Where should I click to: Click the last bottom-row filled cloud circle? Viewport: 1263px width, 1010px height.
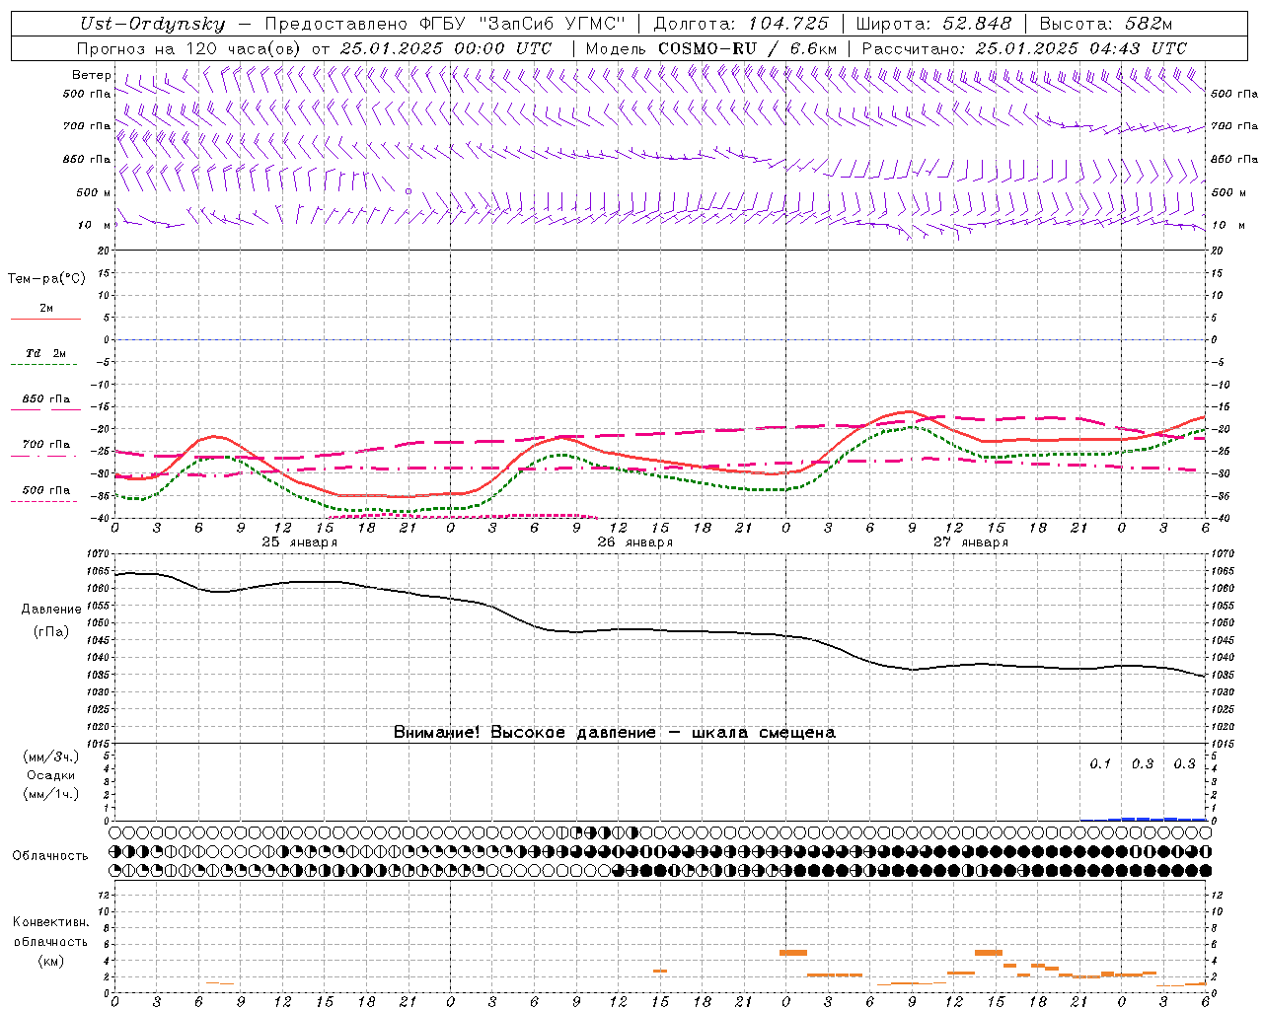coord(1205,870)
